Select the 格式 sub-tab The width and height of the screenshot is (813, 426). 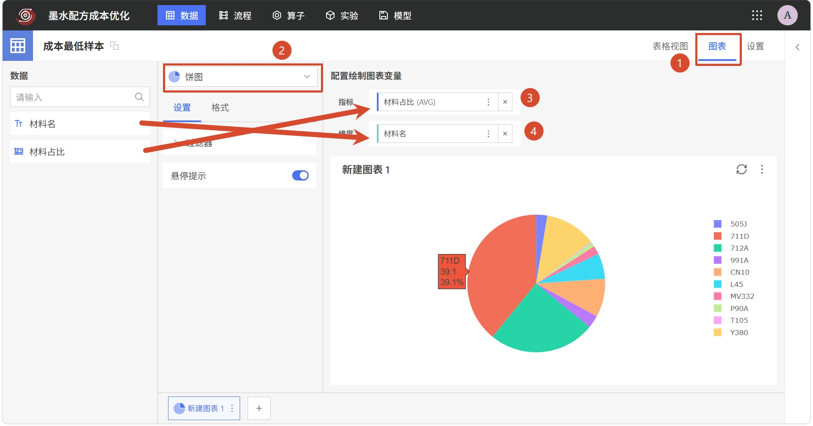(x=220, y=107)
